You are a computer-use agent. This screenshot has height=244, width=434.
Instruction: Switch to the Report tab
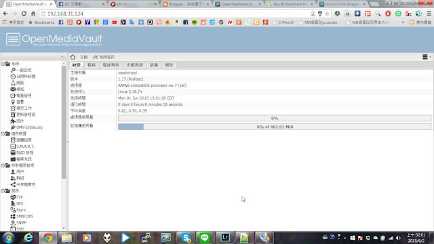pyautogui.click(x=169, y=65)
